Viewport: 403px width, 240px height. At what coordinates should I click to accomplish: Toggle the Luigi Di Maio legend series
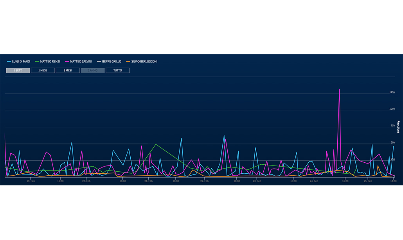pos(21,62)
